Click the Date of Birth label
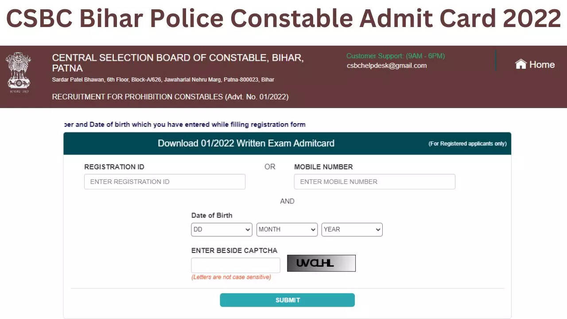The width and height of the screenshot is (567, 319). (212, 215)
